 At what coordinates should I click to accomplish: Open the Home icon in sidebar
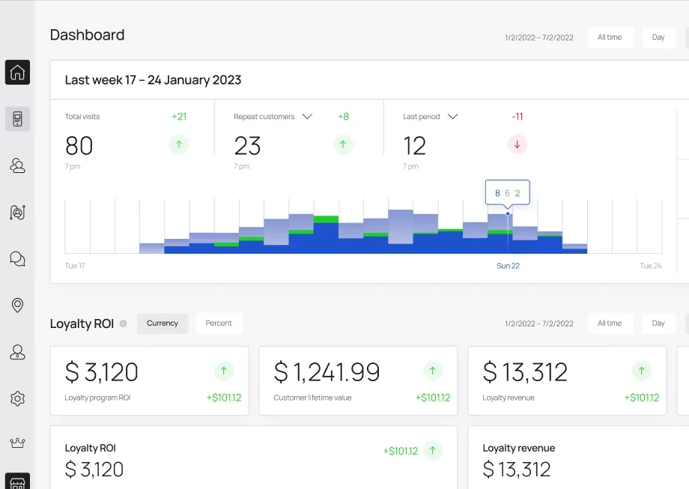pyautogui.click(x=17, y=72)
